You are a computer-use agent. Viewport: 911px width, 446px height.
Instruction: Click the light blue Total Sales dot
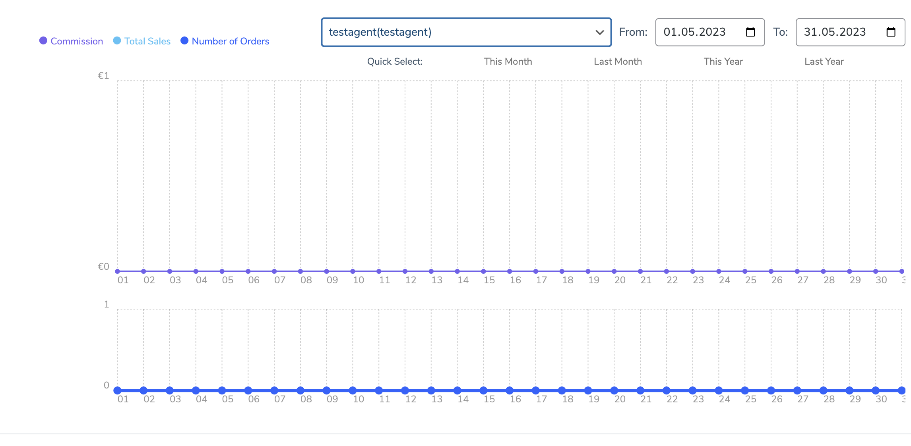[117, 40]
